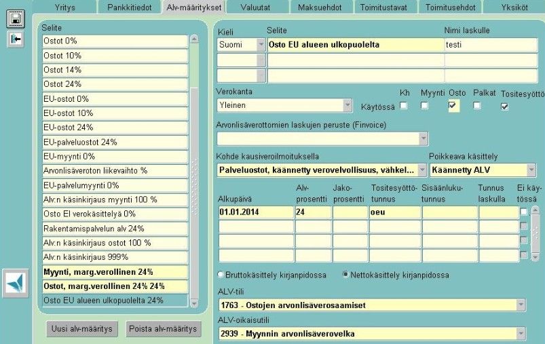Select 'Osto EU alueen ulkopuolelta 24%' row

(x=115, y=301)
